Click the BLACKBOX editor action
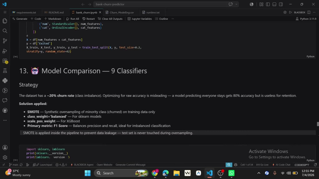Screen dimensions: 319x179 click(x=300, y=12)
